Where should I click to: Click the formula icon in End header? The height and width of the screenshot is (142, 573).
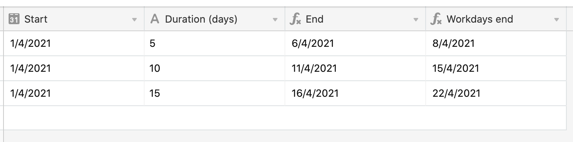coord(295,19)
